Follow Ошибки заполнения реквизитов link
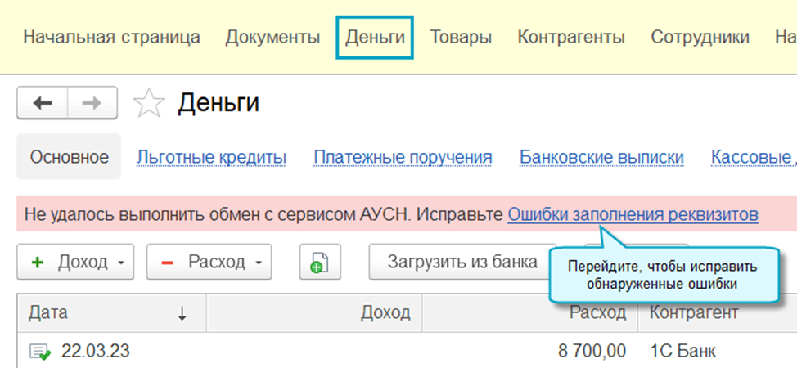This screenshot has height=368, width=797. (633, 215)
